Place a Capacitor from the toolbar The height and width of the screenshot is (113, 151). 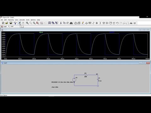97,23
